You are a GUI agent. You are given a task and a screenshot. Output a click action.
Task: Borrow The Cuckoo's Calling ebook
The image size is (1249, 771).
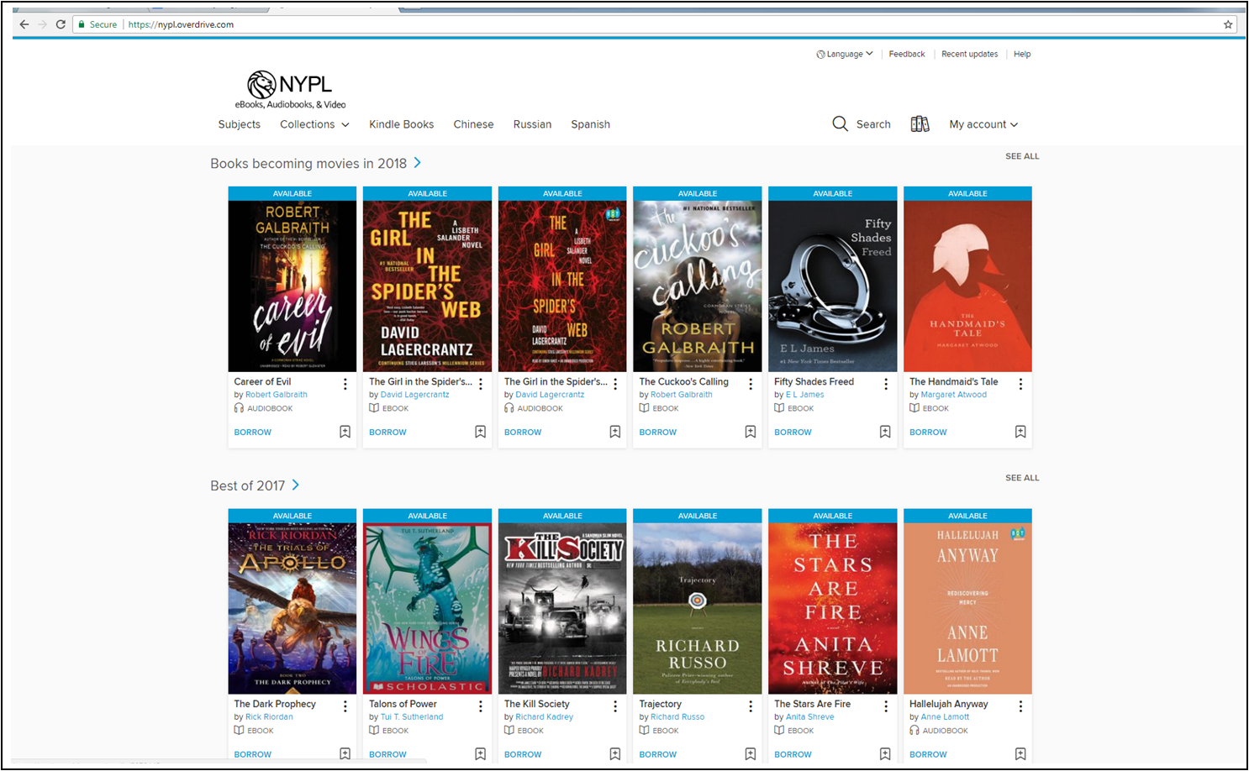pyautogui.click(x=658, y=433)
